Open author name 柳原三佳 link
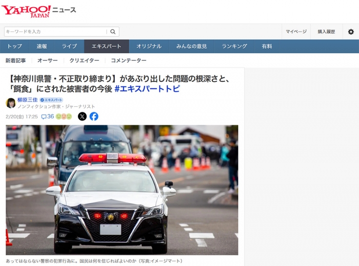 (28, 100)
